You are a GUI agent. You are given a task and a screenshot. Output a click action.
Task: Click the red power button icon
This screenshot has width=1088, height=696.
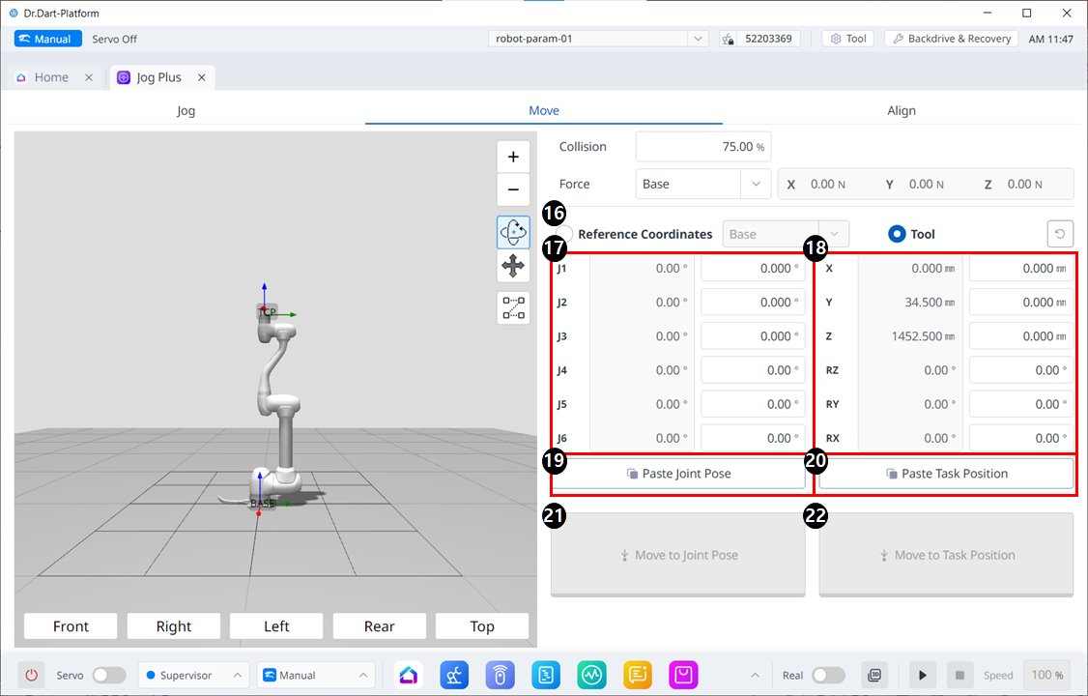click(31, 675)
